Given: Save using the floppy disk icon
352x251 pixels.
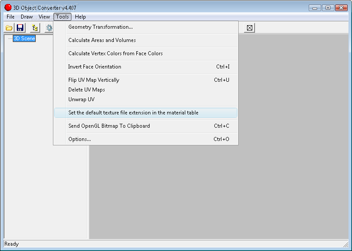Looking at the screenshot, I should [x=20, y=28].
